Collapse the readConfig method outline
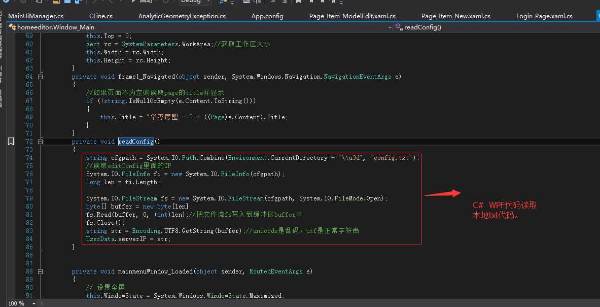 (41, 142)
